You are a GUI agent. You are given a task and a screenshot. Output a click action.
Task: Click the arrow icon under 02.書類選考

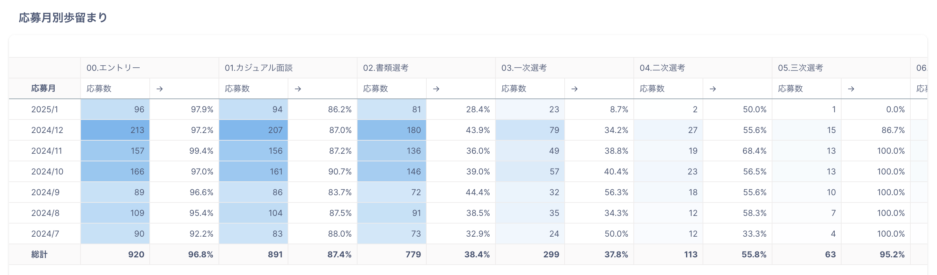pos(436,89)
